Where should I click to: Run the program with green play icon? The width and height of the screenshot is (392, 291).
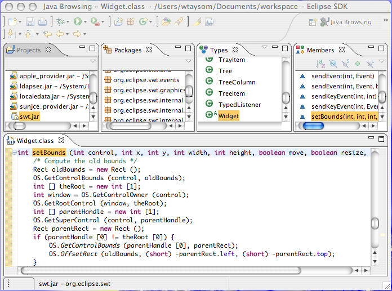click(x=78, y=22)
